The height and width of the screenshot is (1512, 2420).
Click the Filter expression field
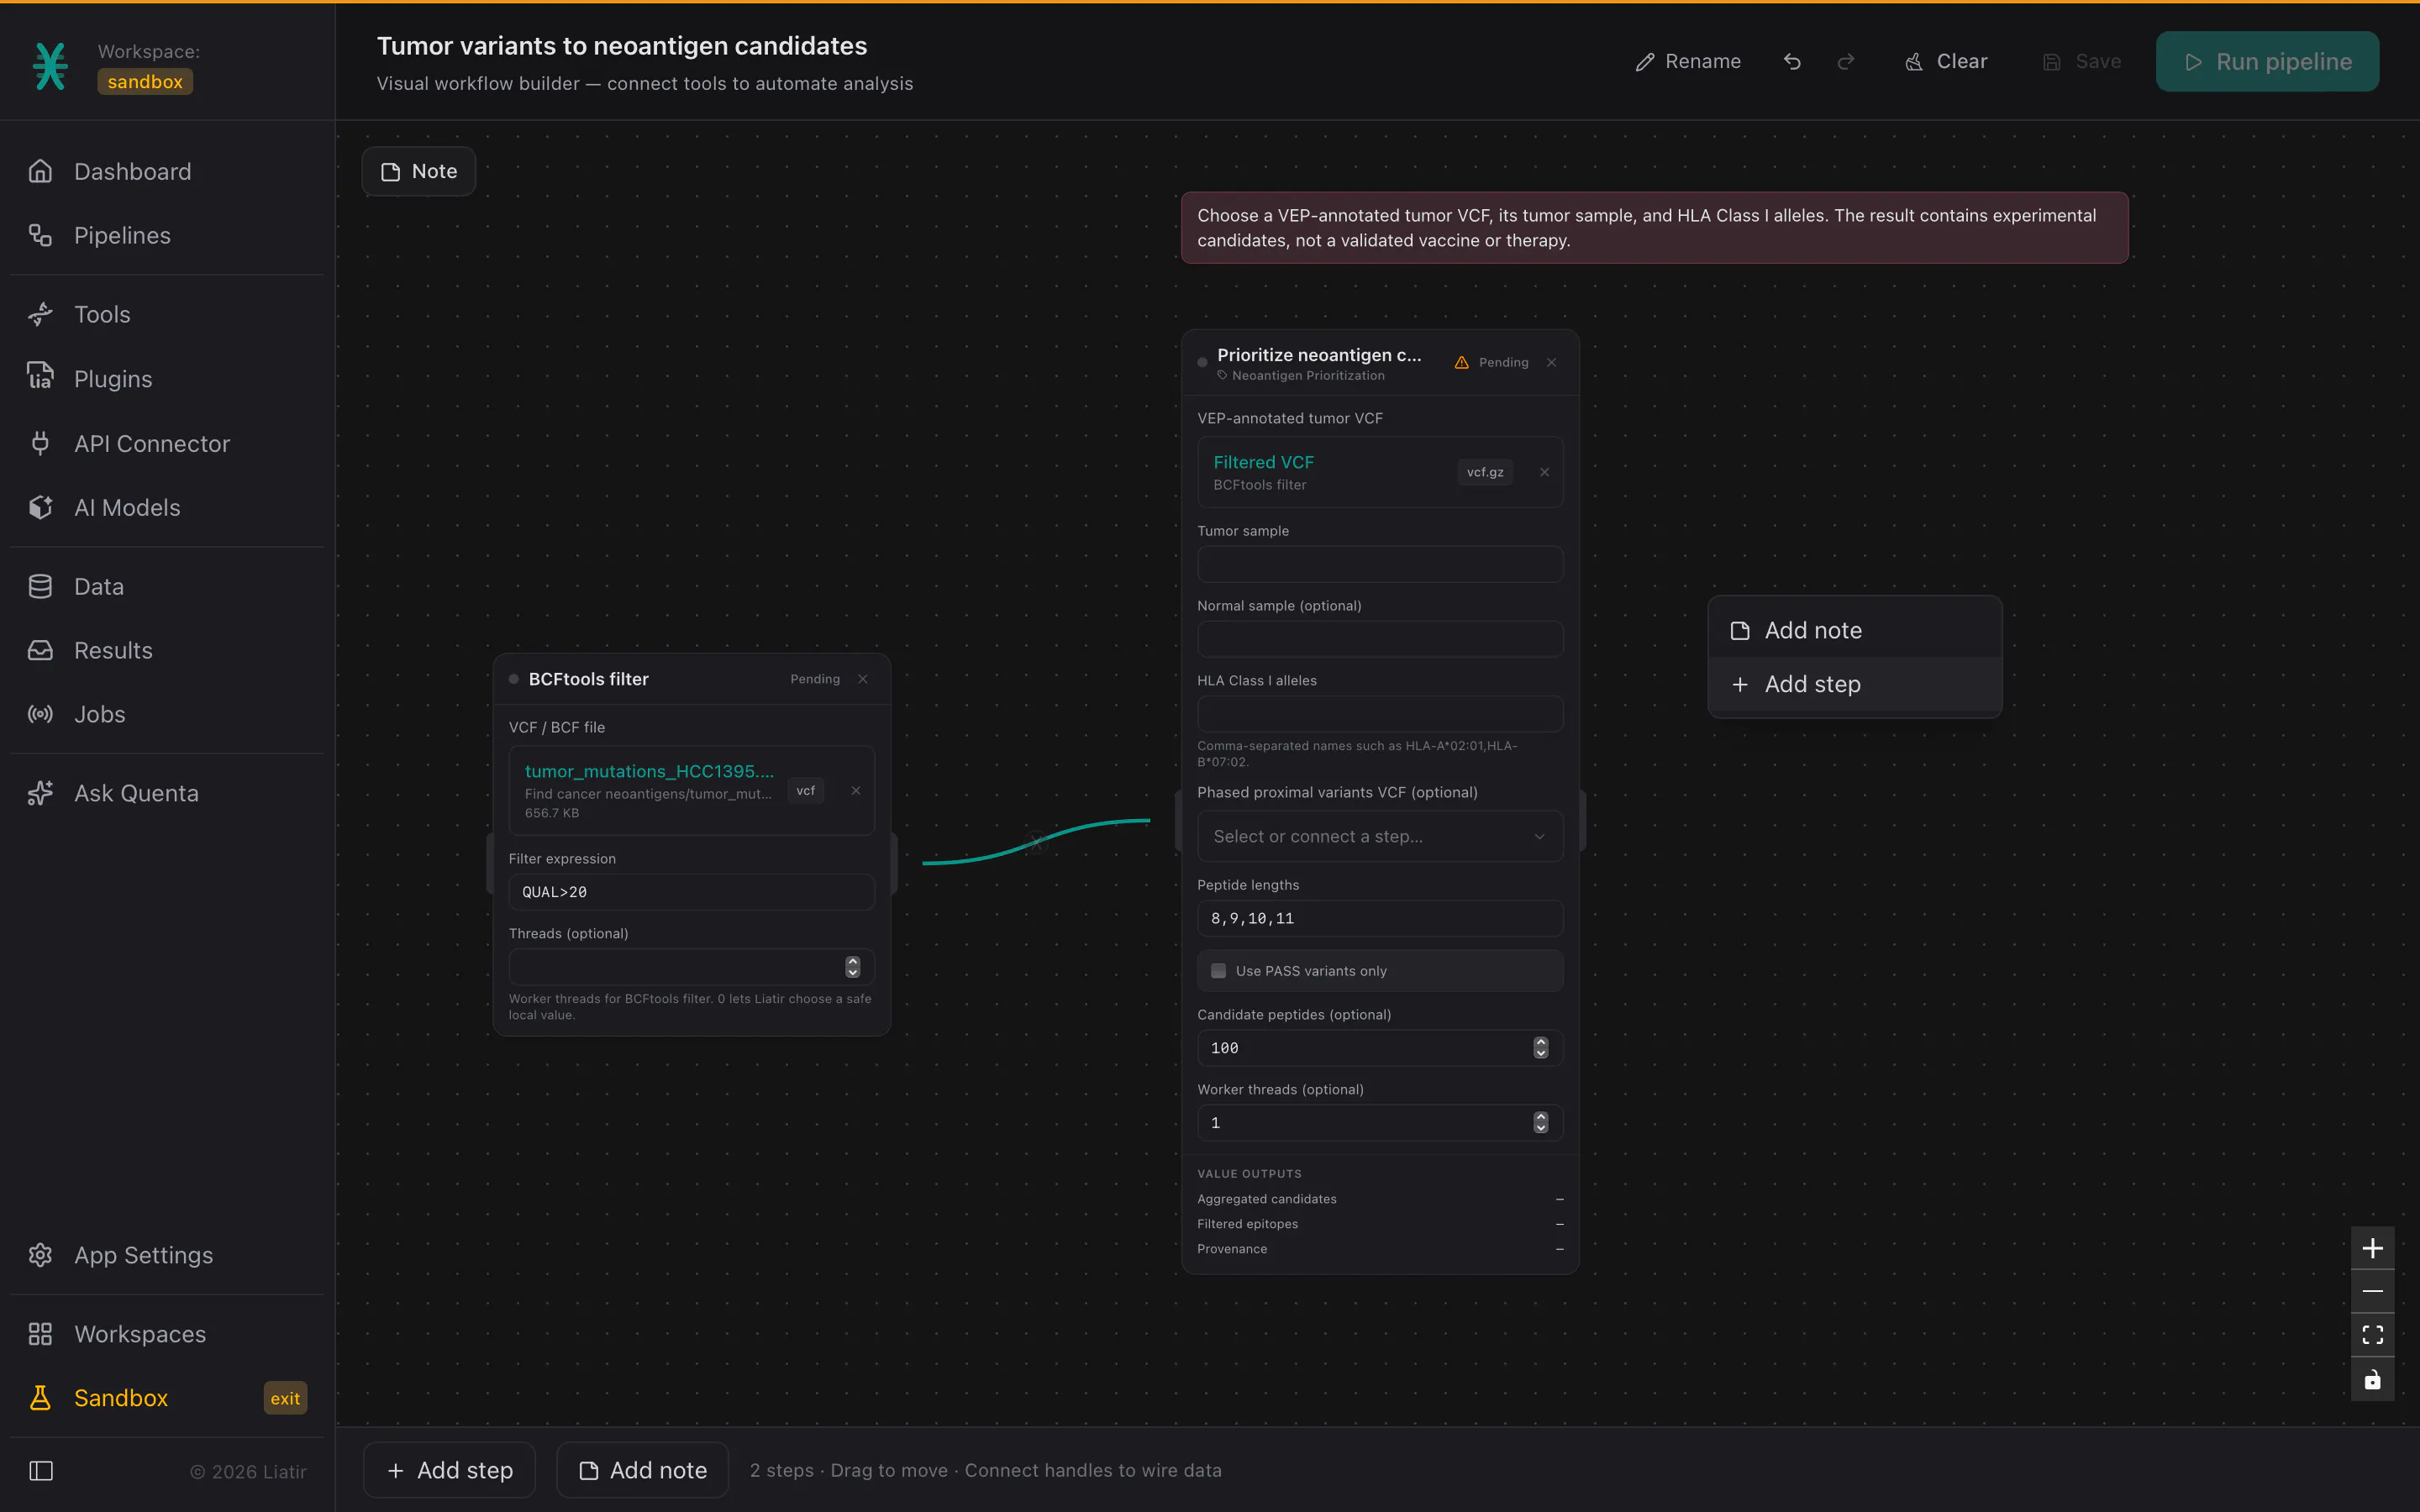(x=692, y=892)
